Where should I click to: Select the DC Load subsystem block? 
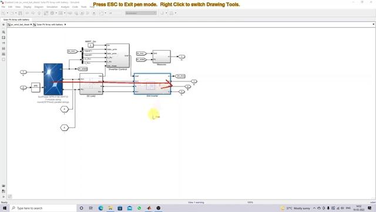[x=91, y=84]
